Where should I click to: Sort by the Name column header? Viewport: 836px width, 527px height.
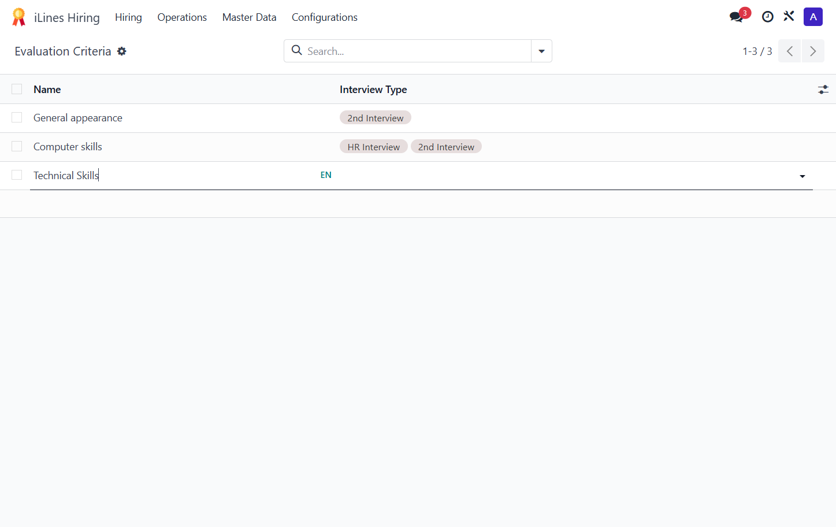point(47,90)
